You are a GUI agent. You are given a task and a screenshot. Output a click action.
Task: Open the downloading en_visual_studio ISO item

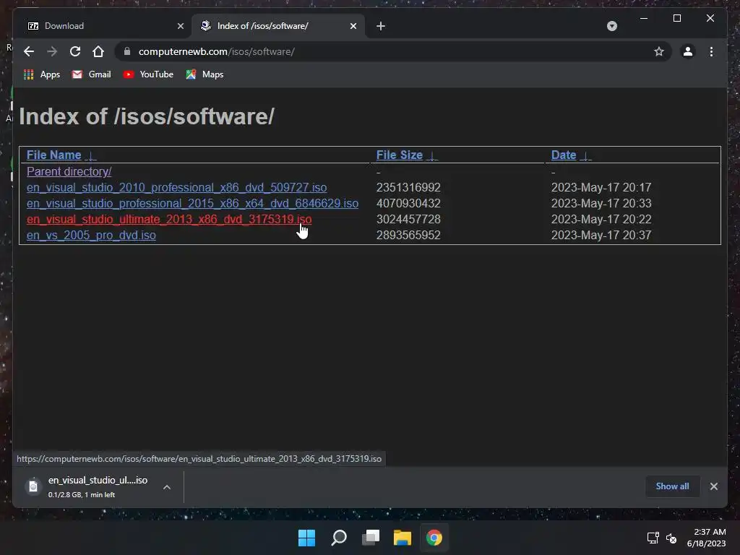point(90,486)
